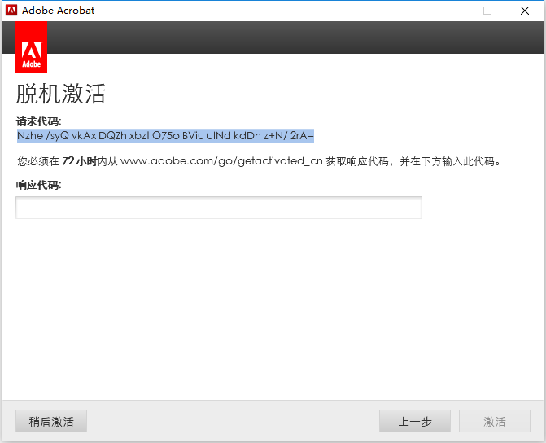This screenshot has width=546, height=443.
Task: Click the 脱机激活 heading
Action: [x=61, y=94]
